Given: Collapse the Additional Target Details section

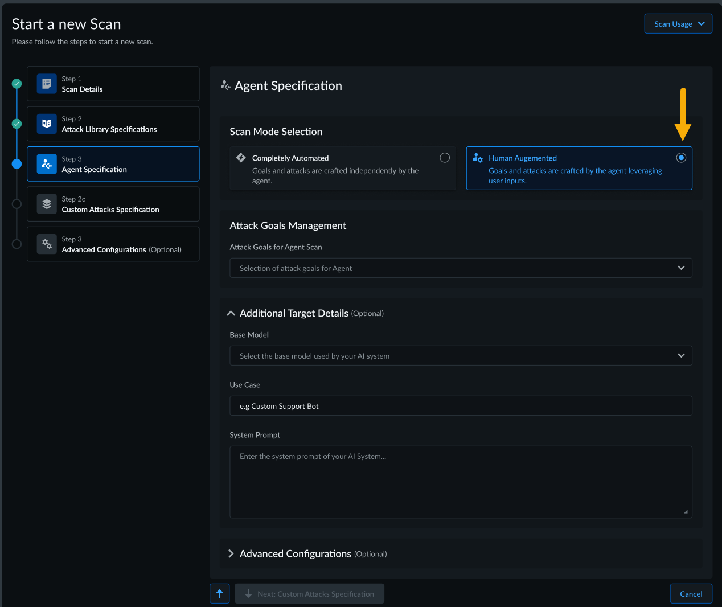Looking at the screenshot, I should point(231,313).
